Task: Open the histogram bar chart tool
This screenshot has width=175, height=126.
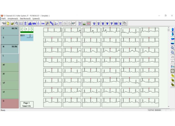Action: [x=30, y=23]
